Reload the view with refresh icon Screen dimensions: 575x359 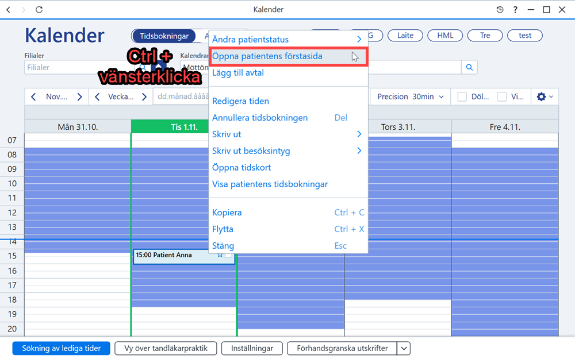click(x=39, y=10)
